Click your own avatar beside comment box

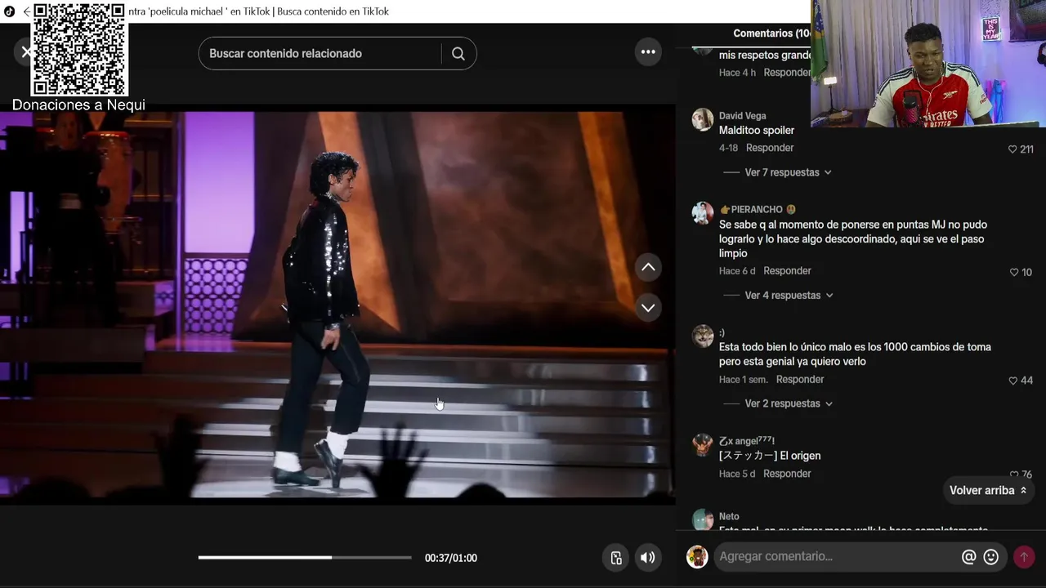point(697,557)
